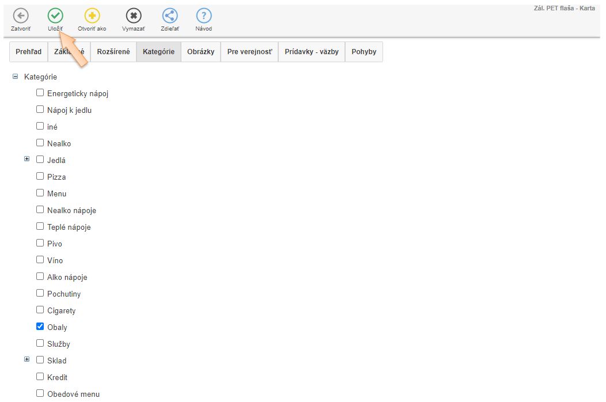Open the Obrázky tab
Viewport: 606px width, 402px height.
200,52
